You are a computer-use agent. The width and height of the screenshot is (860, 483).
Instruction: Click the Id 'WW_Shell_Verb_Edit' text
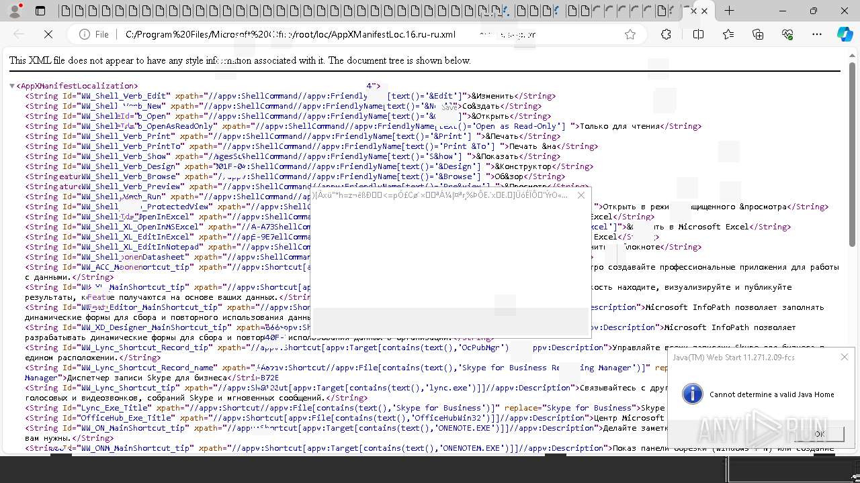(124, 96)
